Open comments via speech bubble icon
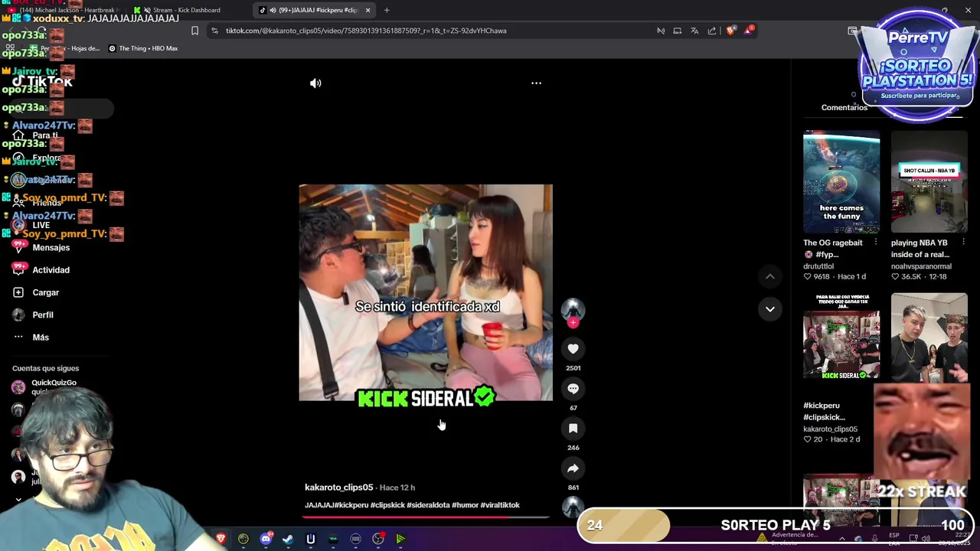 [573, 389]
